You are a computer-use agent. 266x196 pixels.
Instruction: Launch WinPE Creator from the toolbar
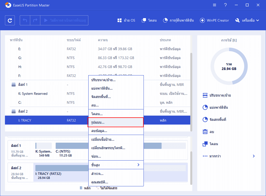coord(214,21)
